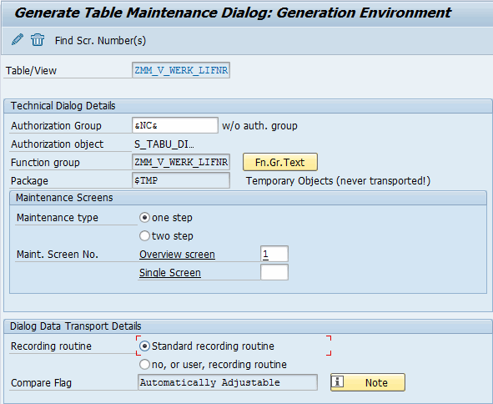This screenshot has height=404, width=493.
Task: Click the Table/View field ZMM_V_WERK_LIFNR
Action: 181,70
